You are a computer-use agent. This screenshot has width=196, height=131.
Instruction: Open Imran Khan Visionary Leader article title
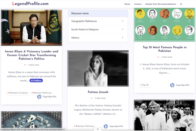tap(31, 55)
